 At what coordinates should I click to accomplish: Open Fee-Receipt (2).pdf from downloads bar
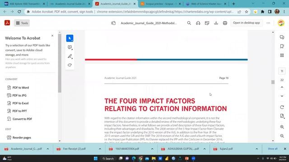click(74, 149)
